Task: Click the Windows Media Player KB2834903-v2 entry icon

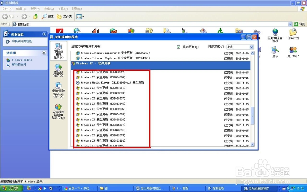Action: (78, 83)
